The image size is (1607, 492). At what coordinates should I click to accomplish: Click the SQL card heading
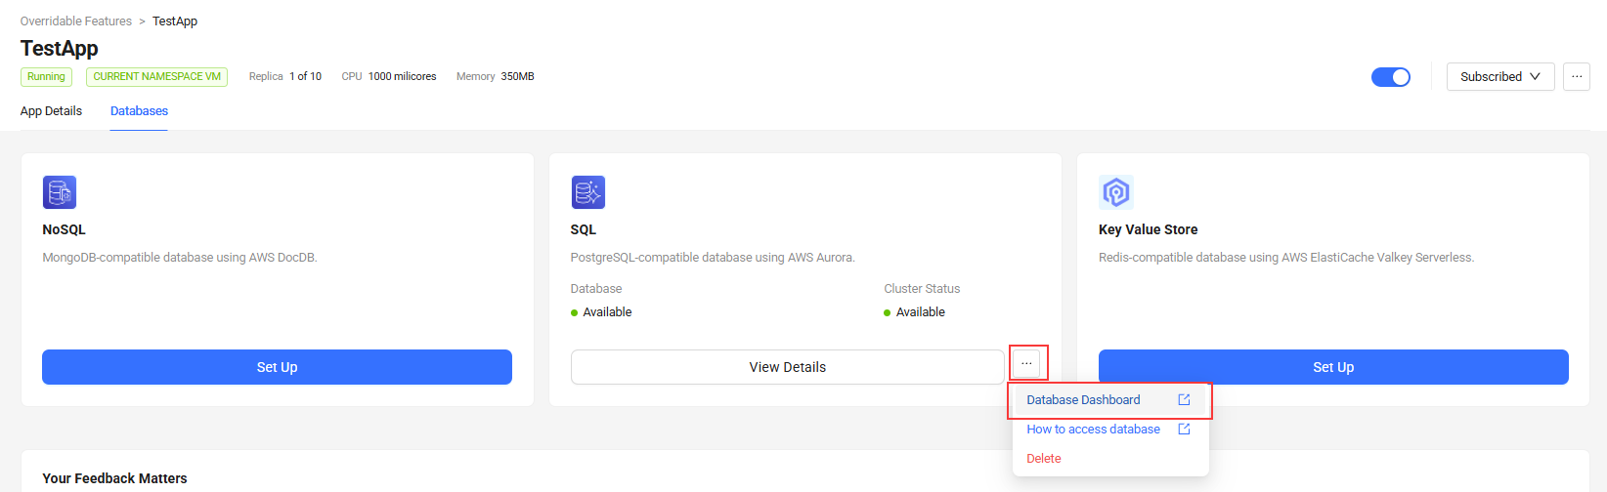(x=584, y=229)
